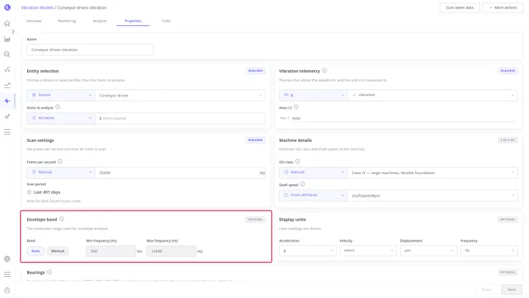
Task: Click the Save button
Action: [511, 289]
